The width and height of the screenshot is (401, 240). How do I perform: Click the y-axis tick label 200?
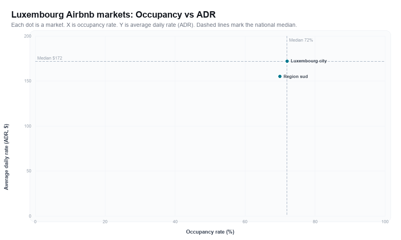point(28,36)
